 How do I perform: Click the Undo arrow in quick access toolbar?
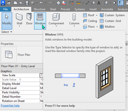point(41,3)
